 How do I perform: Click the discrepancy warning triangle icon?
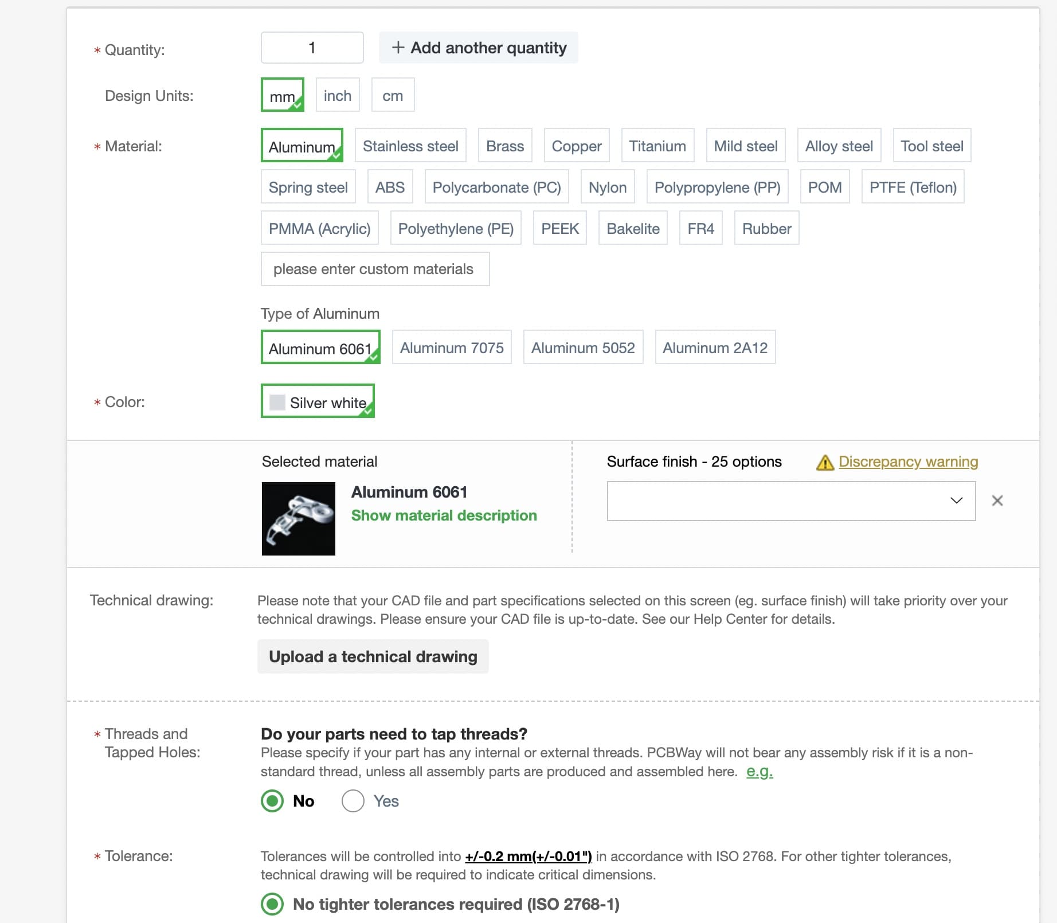(x=825, y=462)
